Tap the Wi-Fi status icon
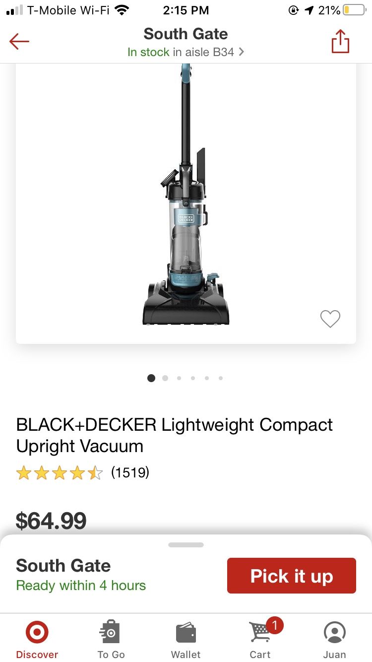This screenshot has height=662, width=372. click(x=122, y=10)
